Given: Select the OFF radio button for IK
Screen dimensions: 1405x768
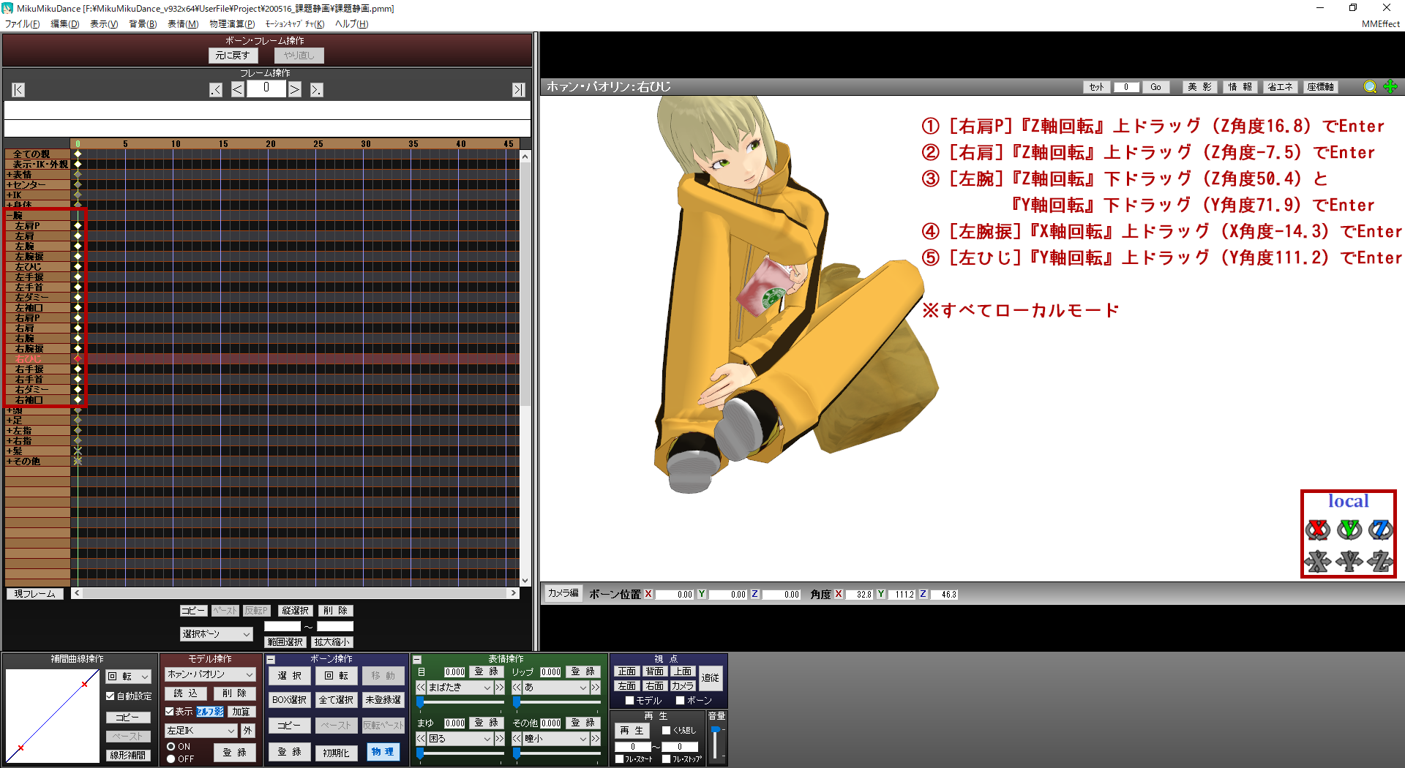Looking at the screenshot, I should coord(171,758).
